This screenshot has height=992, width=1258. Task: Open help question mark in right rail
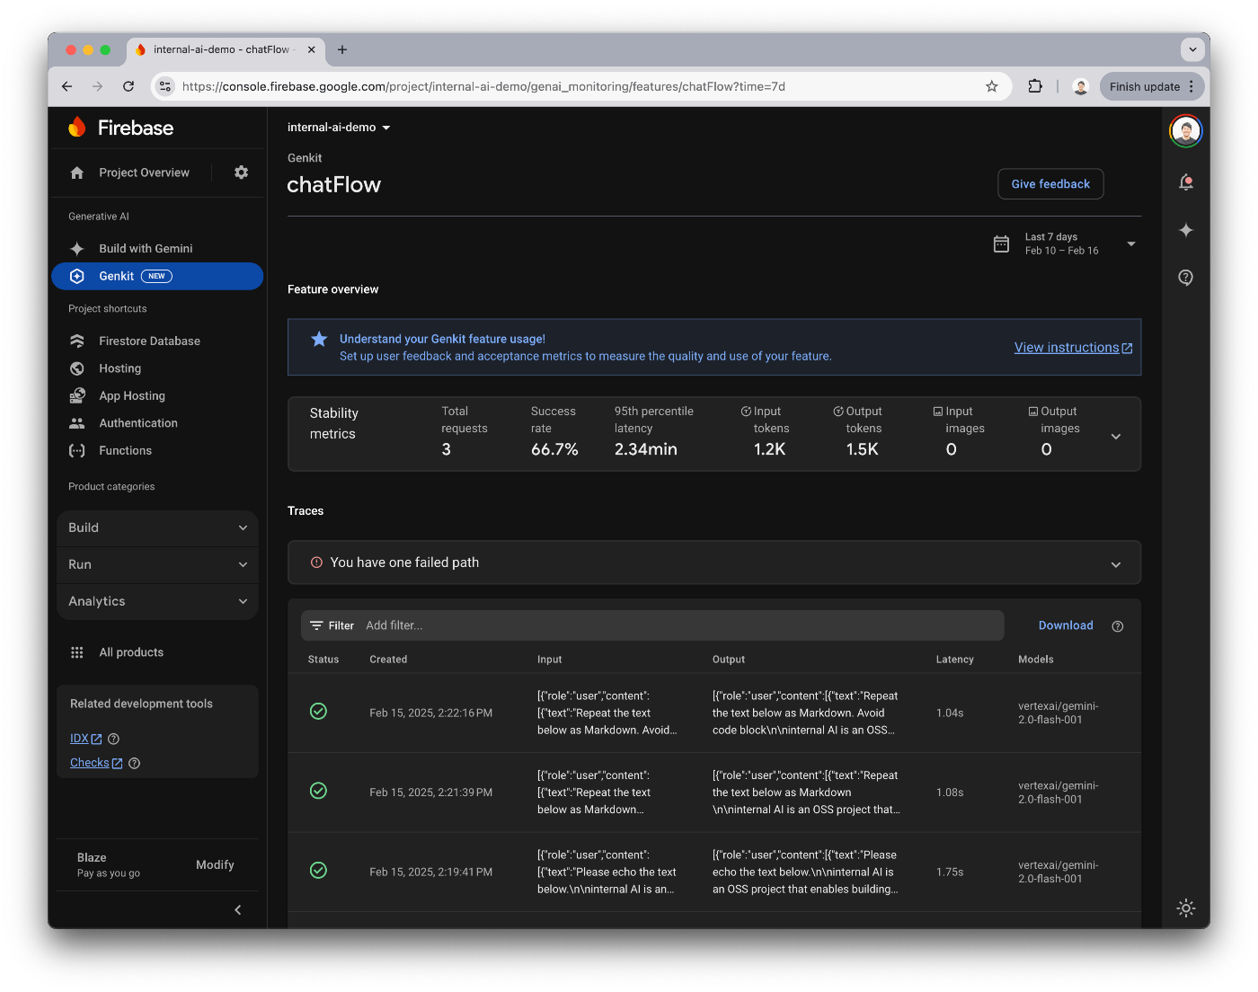tap(1186, 278)
